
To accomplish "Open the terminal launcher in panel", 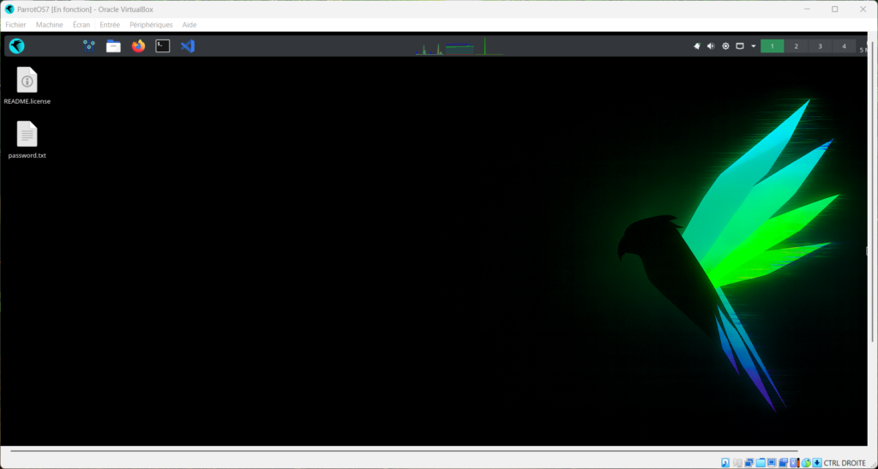I will pyautogui.click(x=162, y=46).
